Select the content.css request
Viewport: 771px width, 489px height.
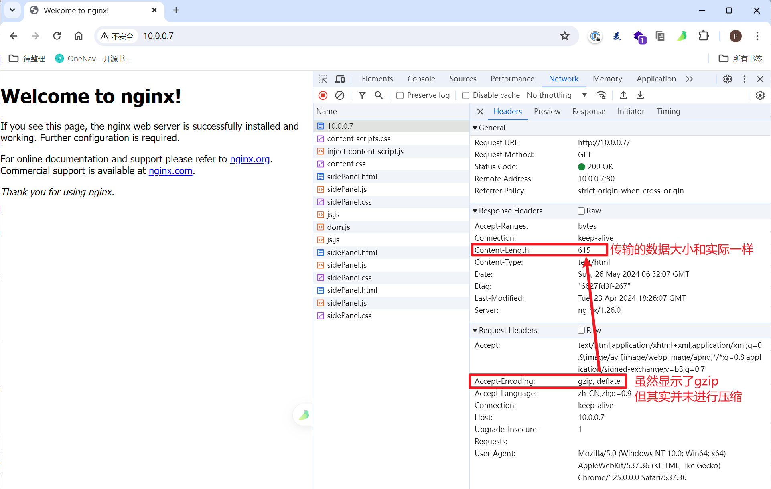(391, 164)
